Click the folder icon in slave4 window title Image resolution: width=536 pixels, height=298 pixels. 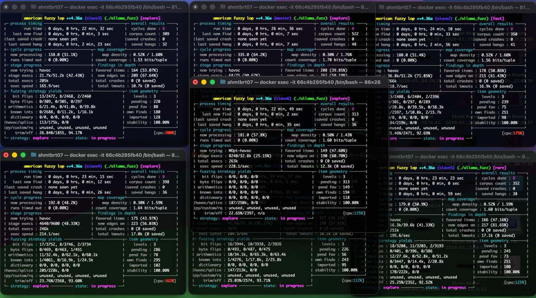click(34, 155)
